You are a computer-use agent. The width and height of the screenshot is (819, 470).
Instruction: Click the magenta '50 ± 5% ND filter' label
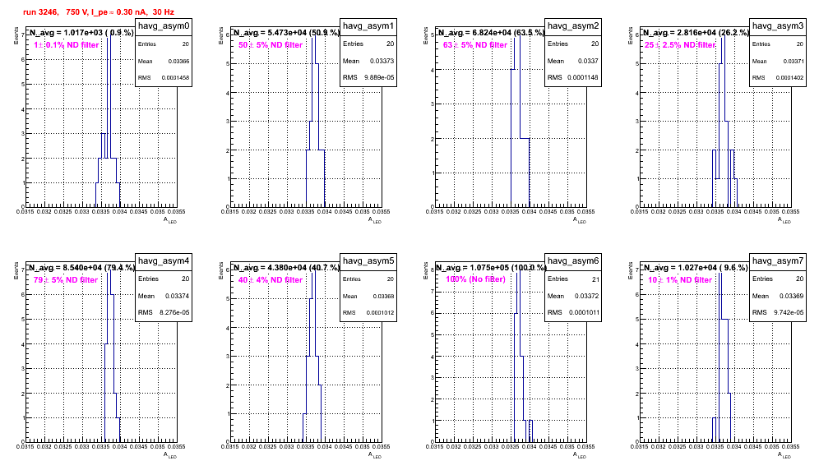coord(271,45)
